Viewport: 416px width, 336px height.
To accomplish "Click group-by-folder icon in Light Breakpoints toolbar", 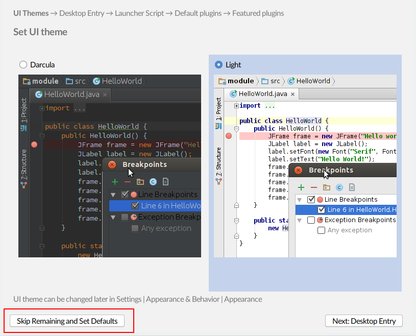I will [327, 187].
